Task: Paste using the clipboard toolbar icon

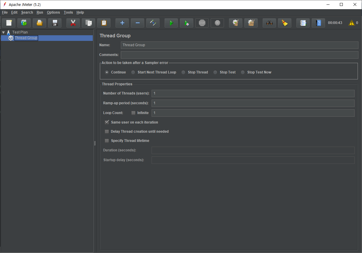Action: [x=104, y=23]
